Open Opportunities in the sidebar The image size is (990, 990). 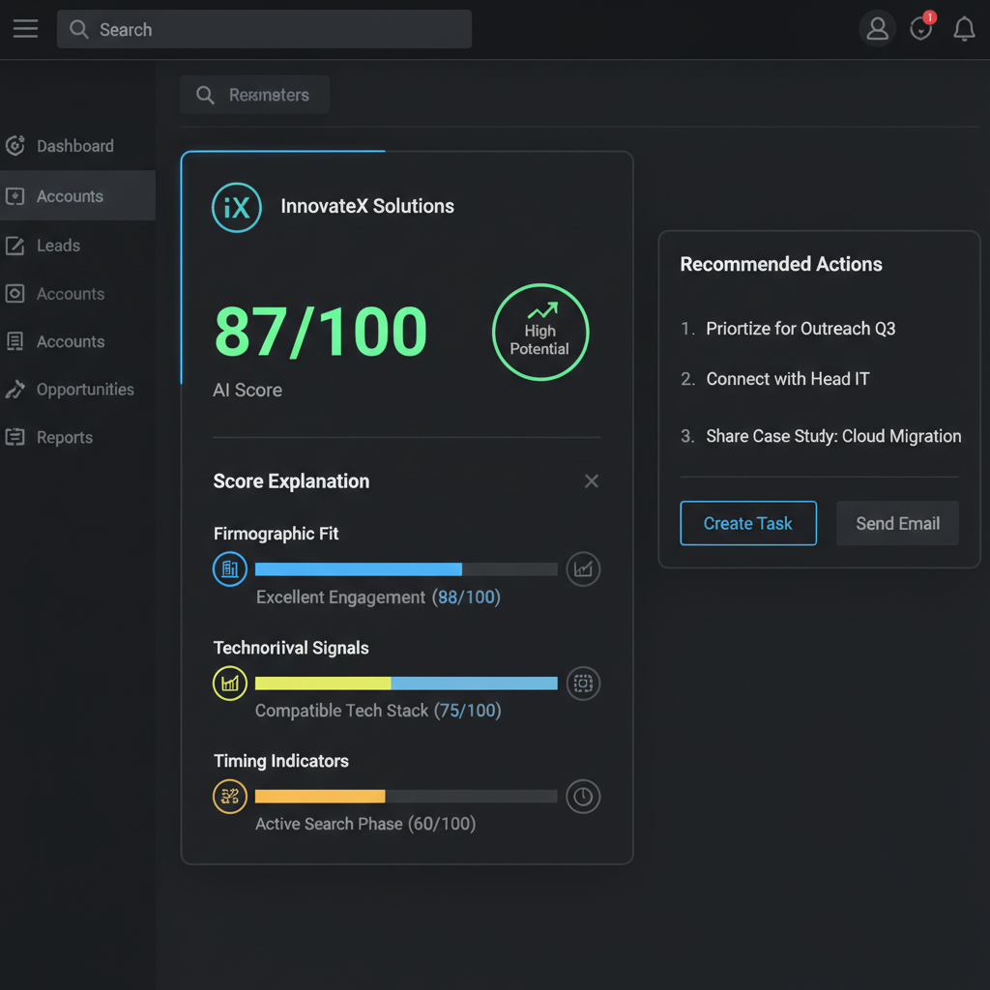click(85, 390)
